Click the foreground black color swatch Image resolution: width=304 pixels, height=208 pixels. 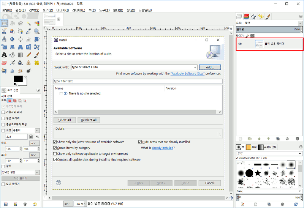[18, 79]
